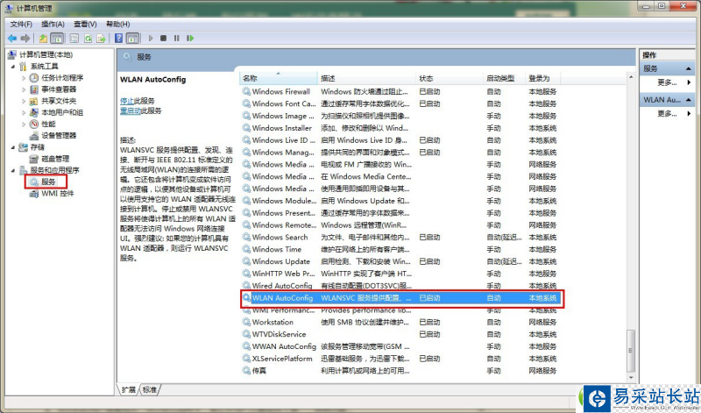Click the gear icon of WWAN AutoConfig service
This screenshot has height=413, width=701.
tap(246, 346)
